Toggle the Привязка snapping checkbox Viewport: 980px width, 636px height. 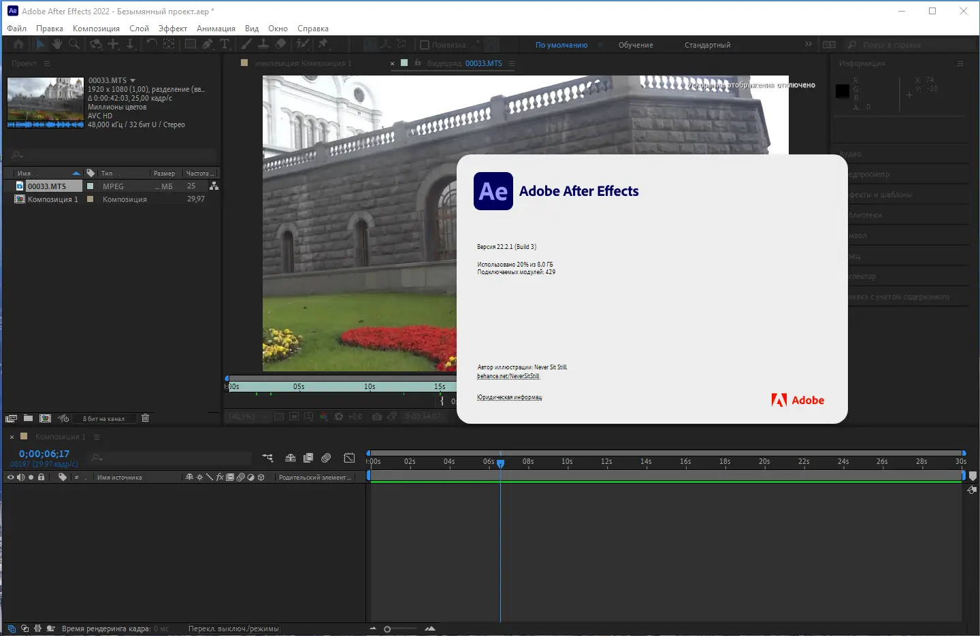(425, 45)
